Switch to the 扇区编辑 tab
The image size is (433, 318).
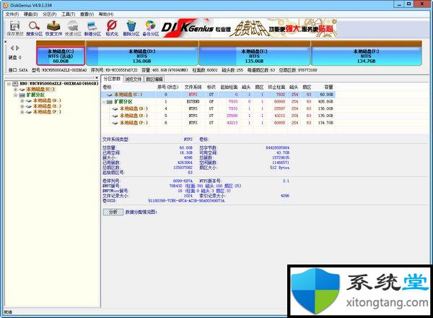pyautogui.click(x=154, y=79)
